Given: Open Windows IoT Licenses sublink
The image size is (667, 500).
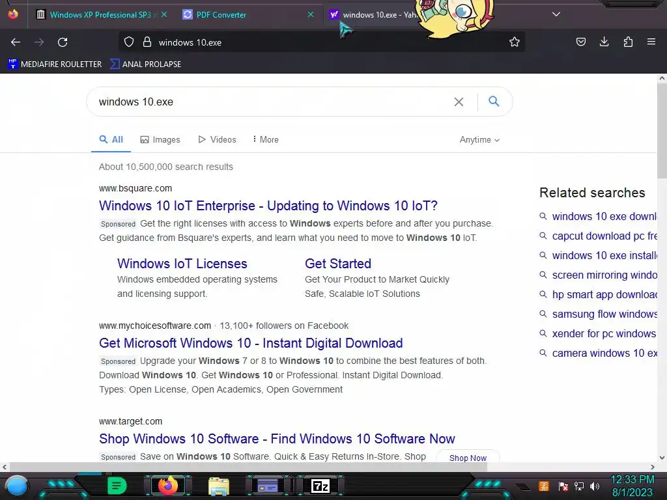Looking at the screenshot, I should pos(182,264).
